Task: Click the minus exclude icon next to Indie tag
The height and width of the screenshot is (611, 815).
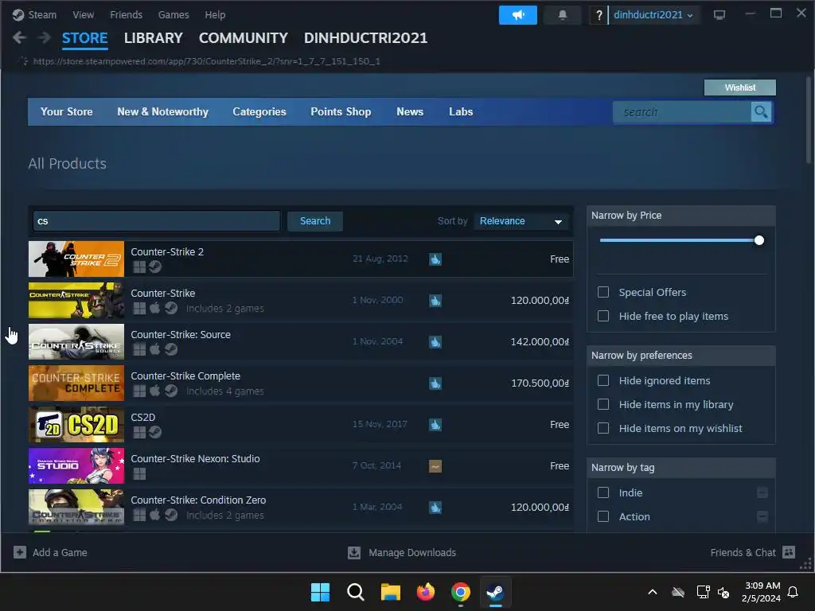Action: click(762, 492)
